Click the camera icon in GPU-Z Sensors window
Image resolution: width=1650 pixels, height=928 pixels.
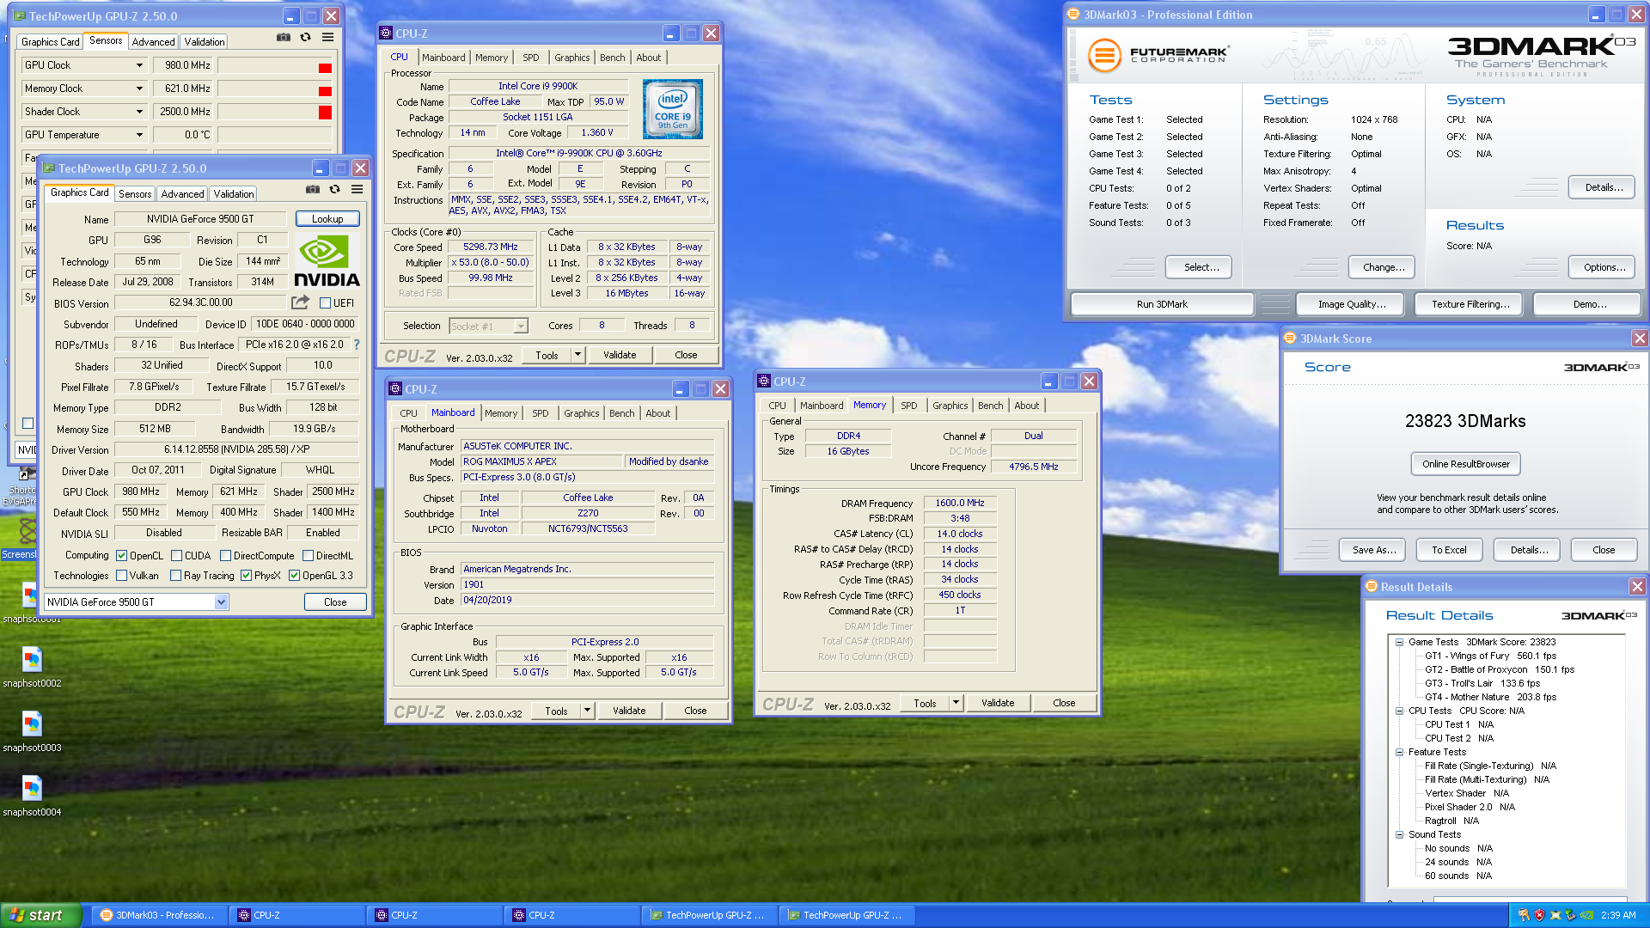[283, 38]
